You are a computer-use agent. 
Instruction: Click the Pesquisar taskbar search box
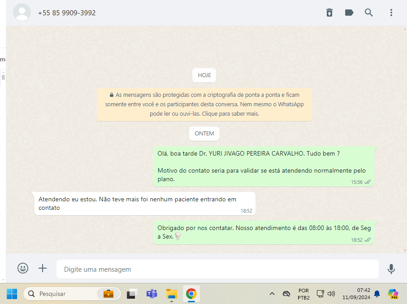[x=72, y=294]
